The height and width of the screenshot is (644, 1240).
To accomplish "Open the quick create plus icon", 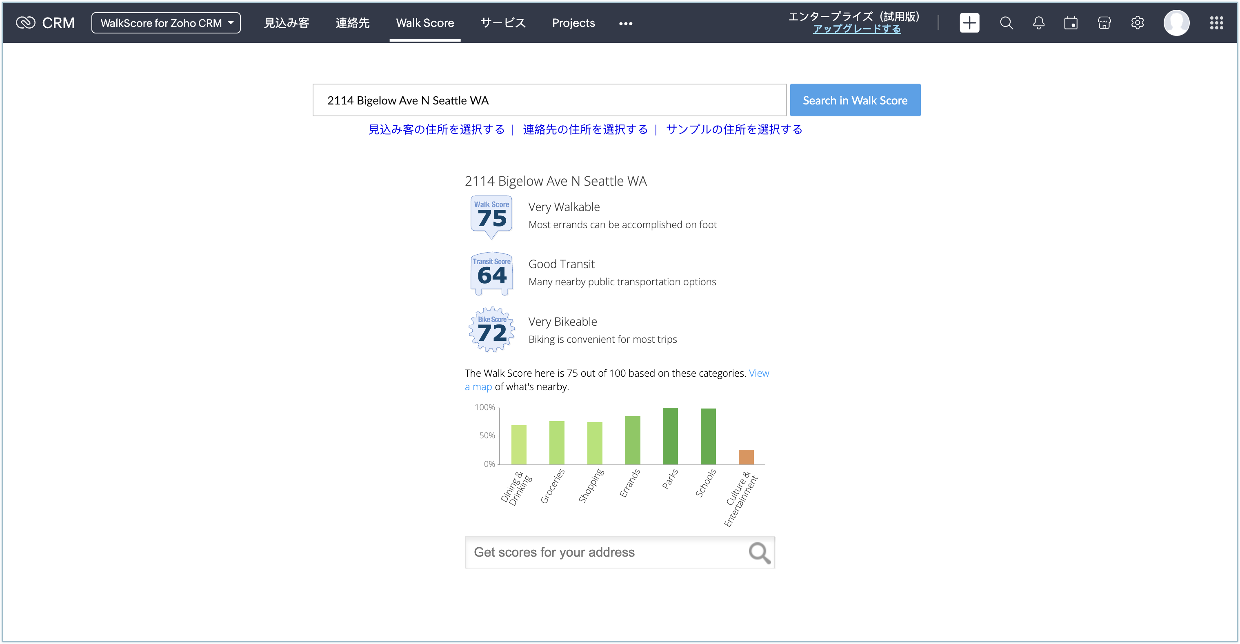I will [969, 22].
